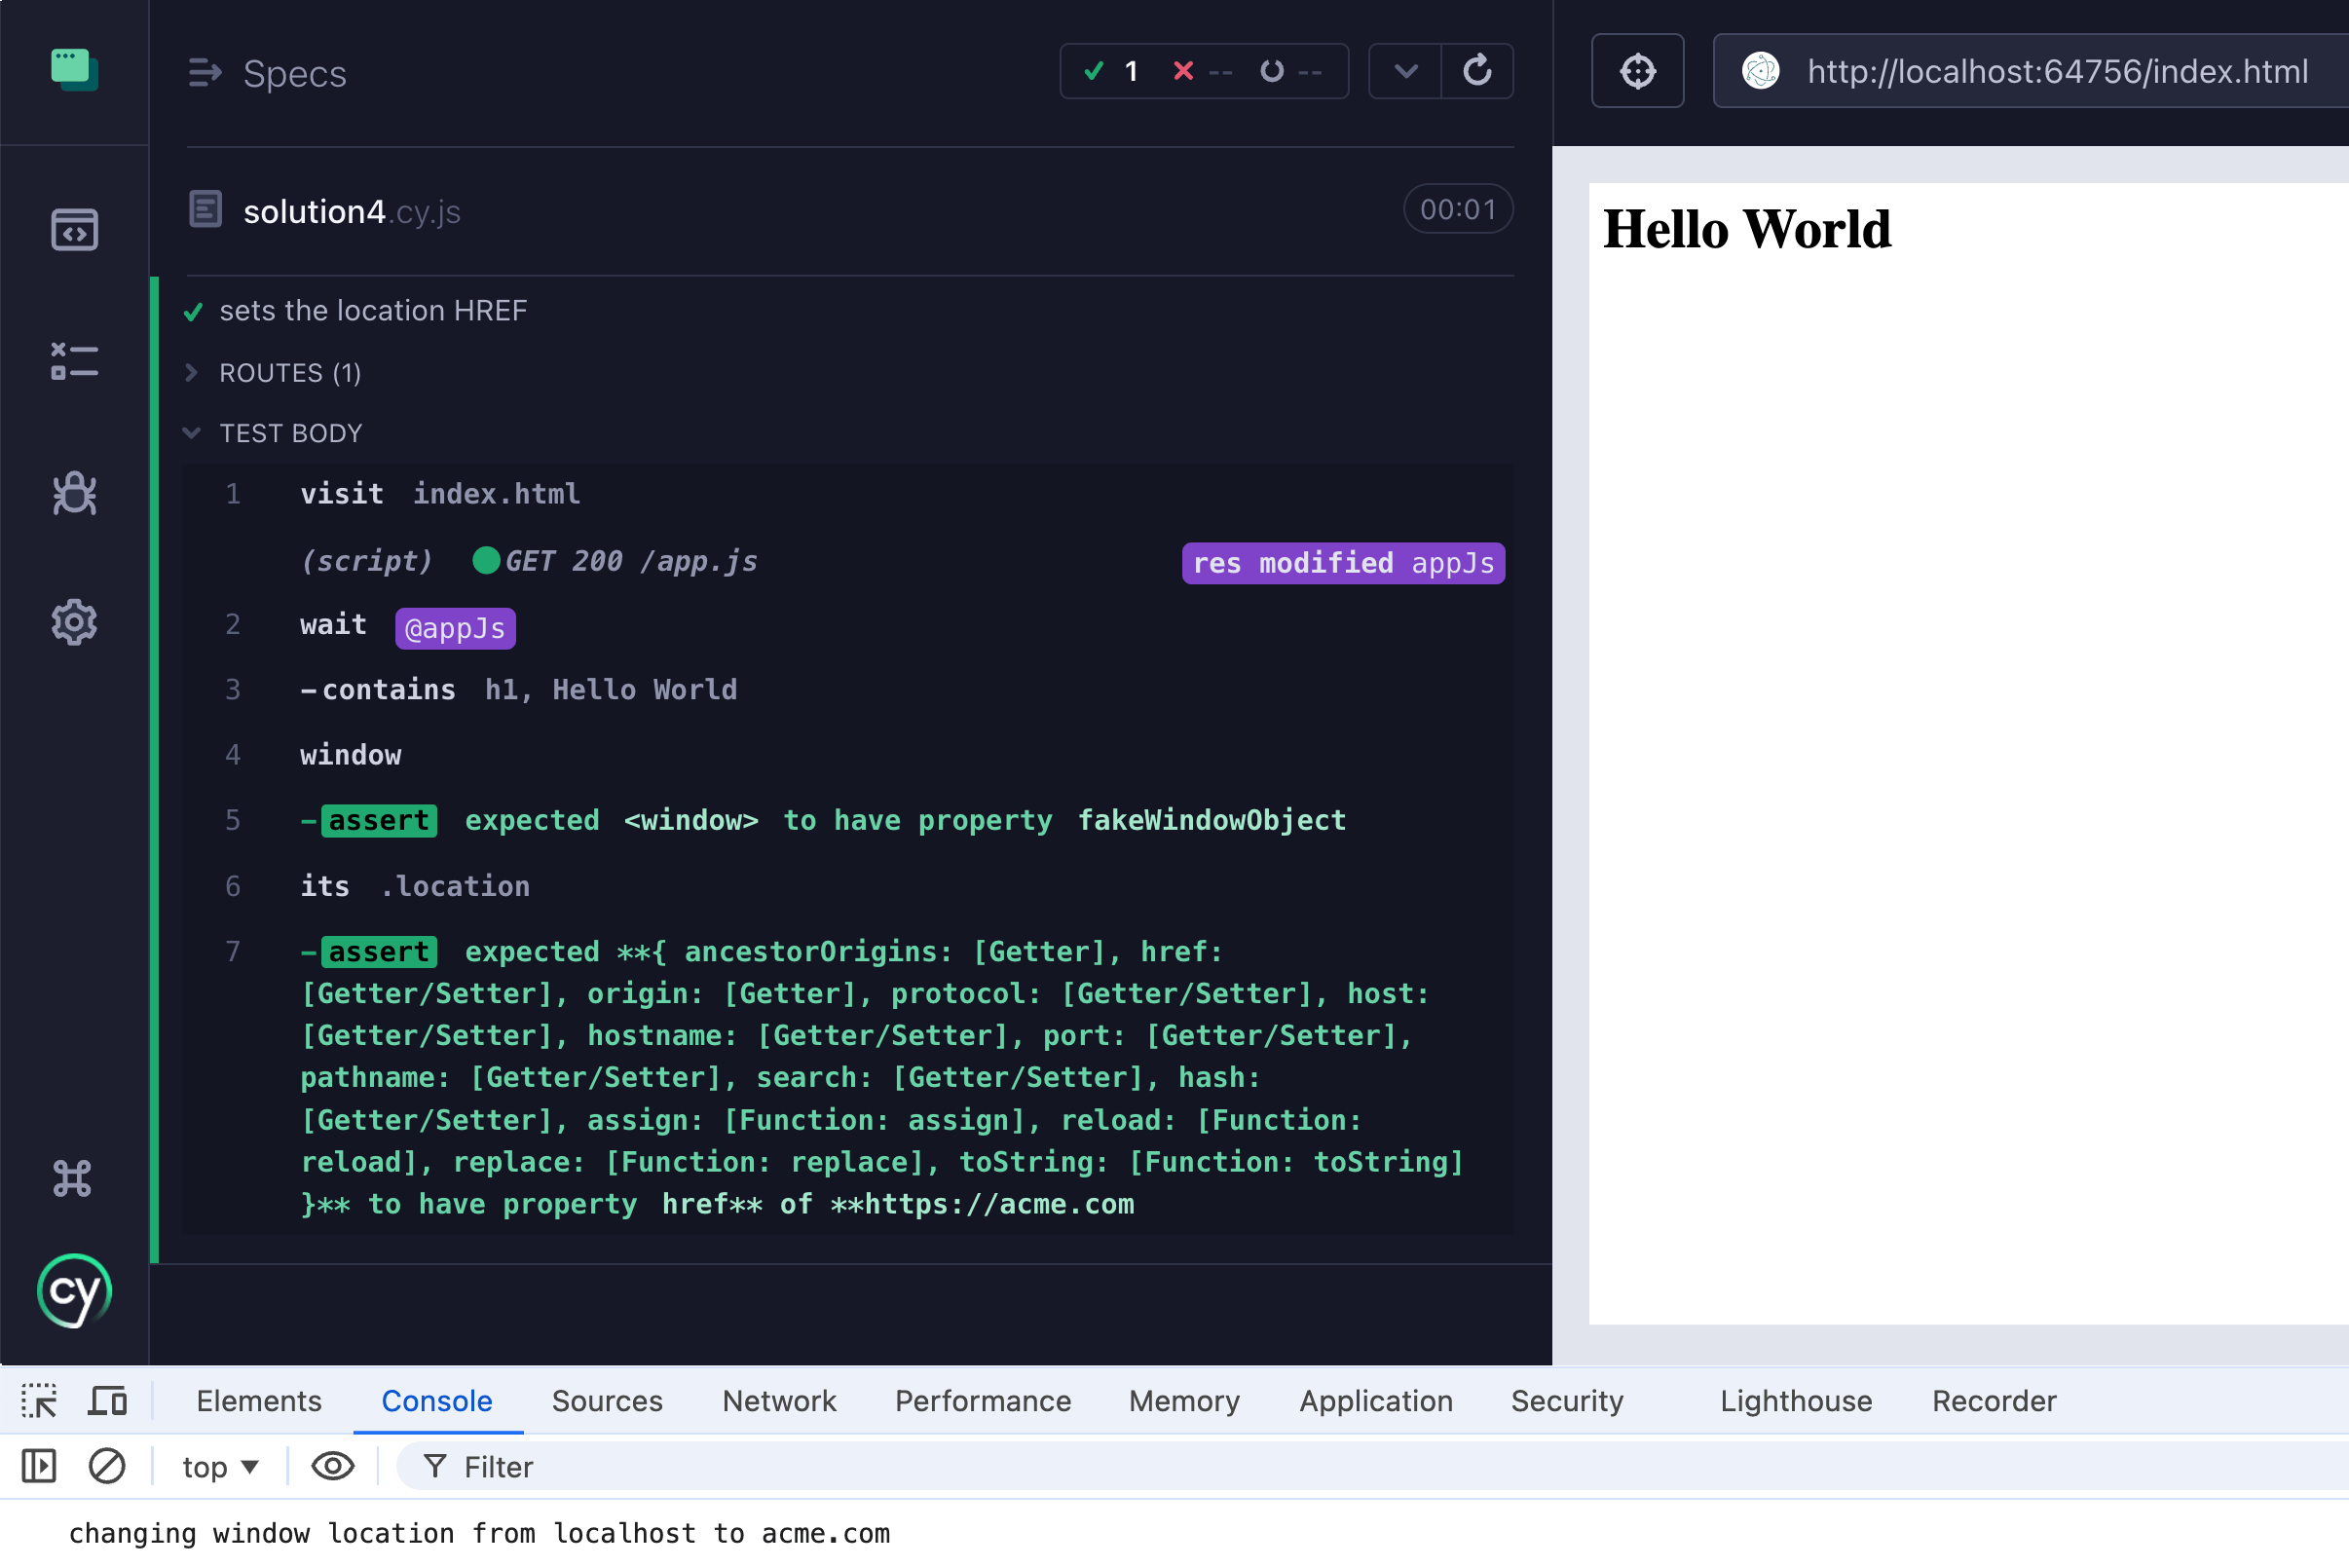This screenshot has height=1568, width=2349.
Task: Open the Lighthouse tab
Action: (1796, 1401)
